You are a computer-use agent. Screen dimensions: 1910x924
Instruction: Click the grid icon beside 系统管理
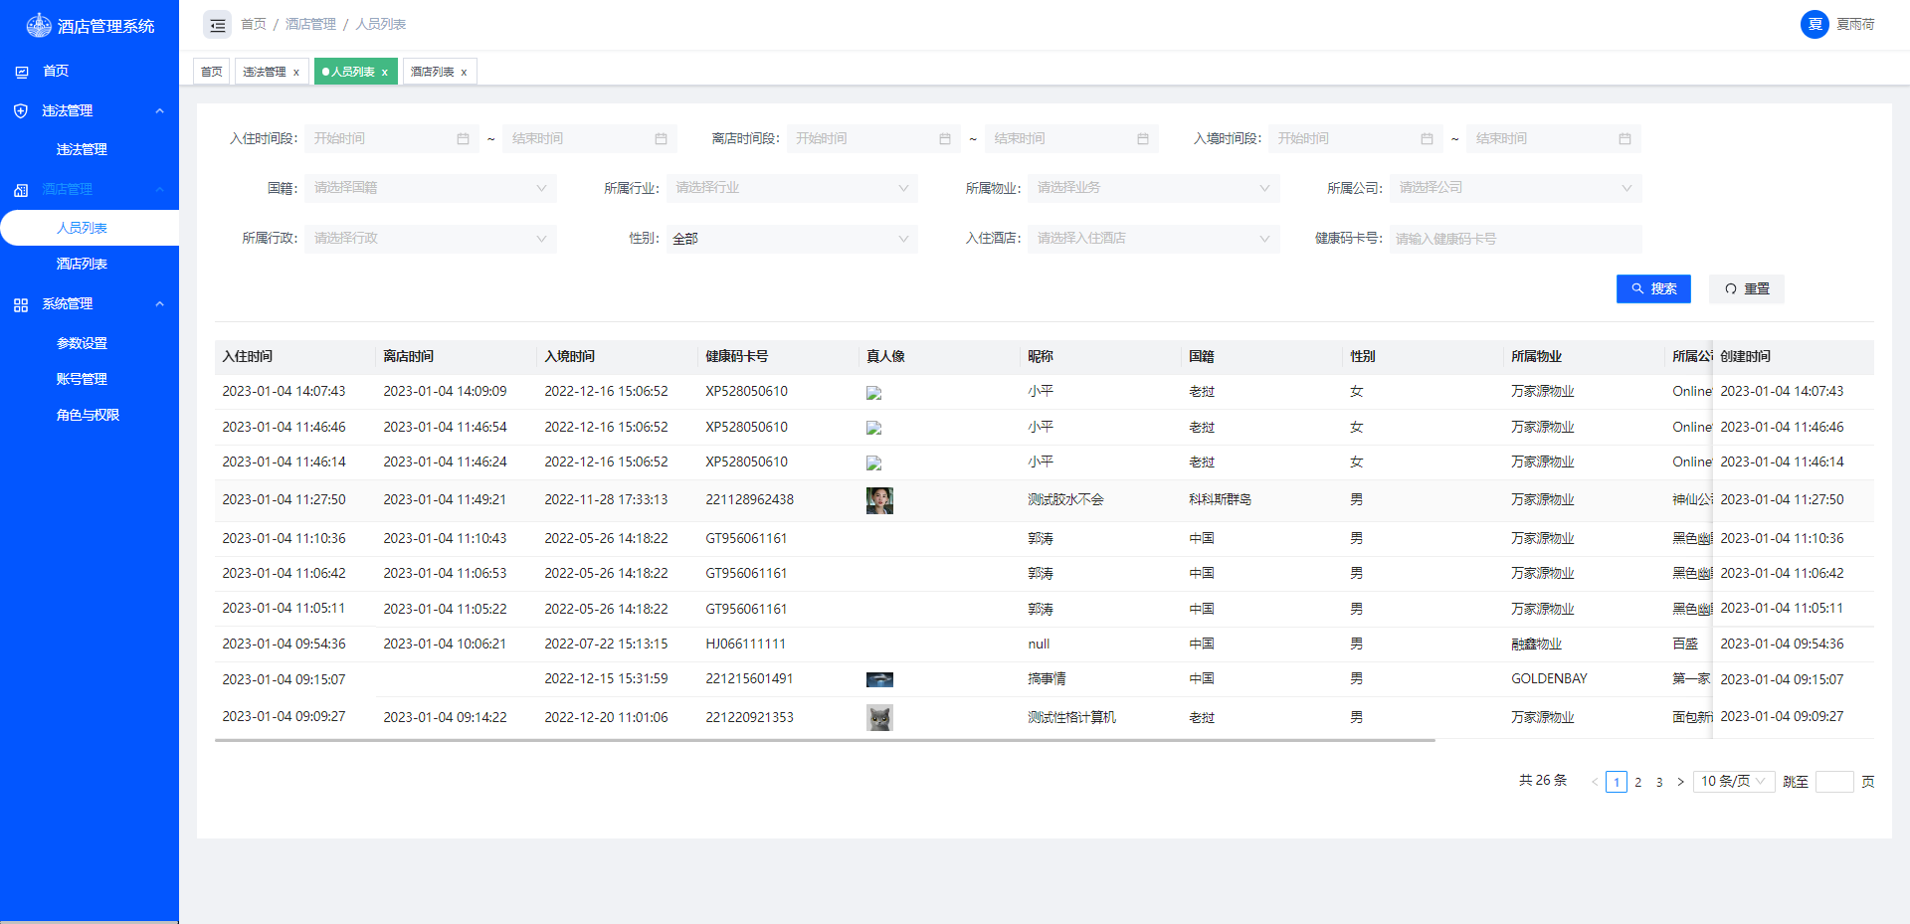[x=21, y=305]
